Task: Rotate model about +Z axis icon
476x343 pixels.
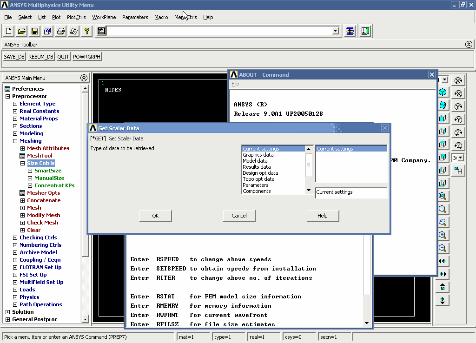Action: click(458, 132)
